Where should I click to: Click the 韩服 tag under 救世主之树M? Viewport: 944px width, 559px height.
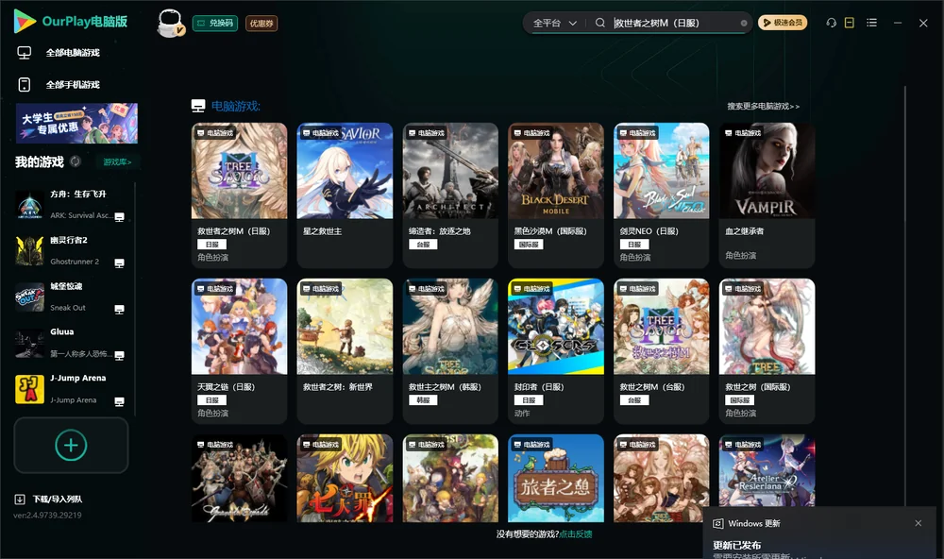point(423,400)
